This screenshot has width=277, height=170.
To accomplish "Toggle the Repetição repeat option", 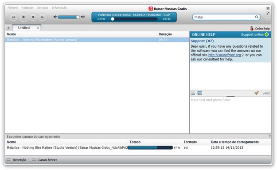I will (16, 160).
